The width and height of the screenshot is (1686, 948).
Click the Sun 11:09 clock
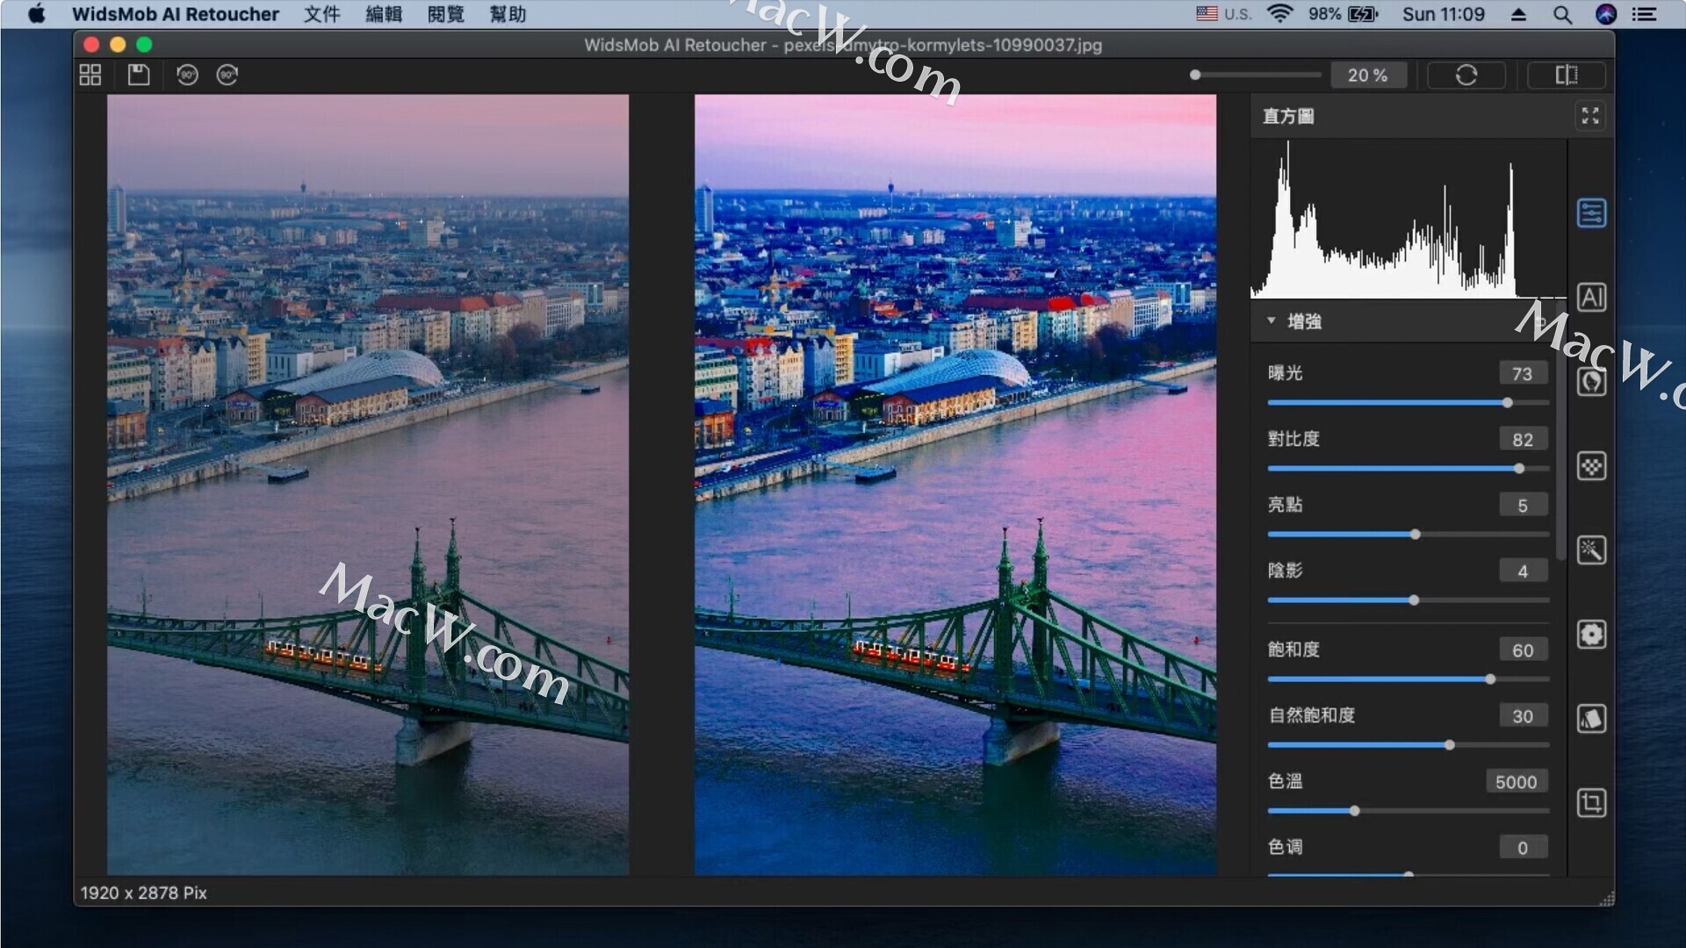1444,14
